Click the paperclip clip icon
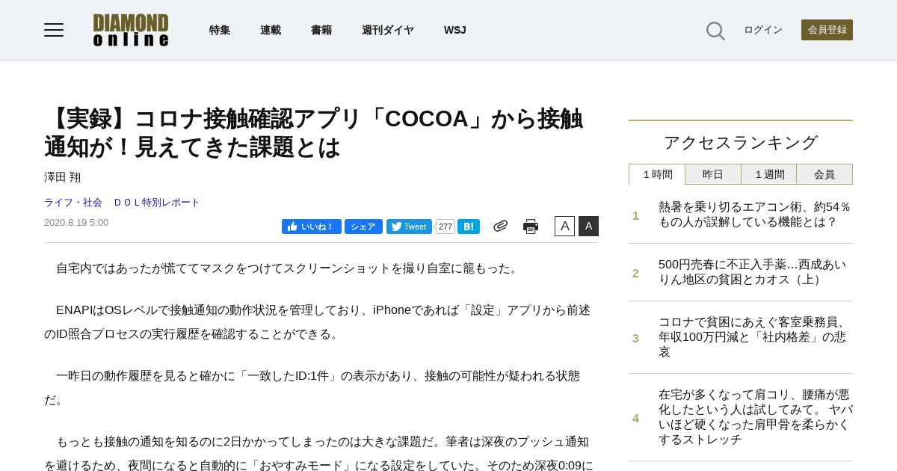The image size is (897, 471). [500, 226]
